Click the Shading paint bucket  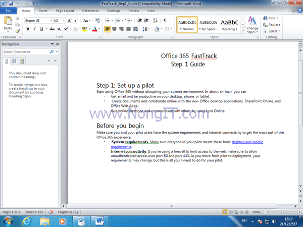(157, 29)
